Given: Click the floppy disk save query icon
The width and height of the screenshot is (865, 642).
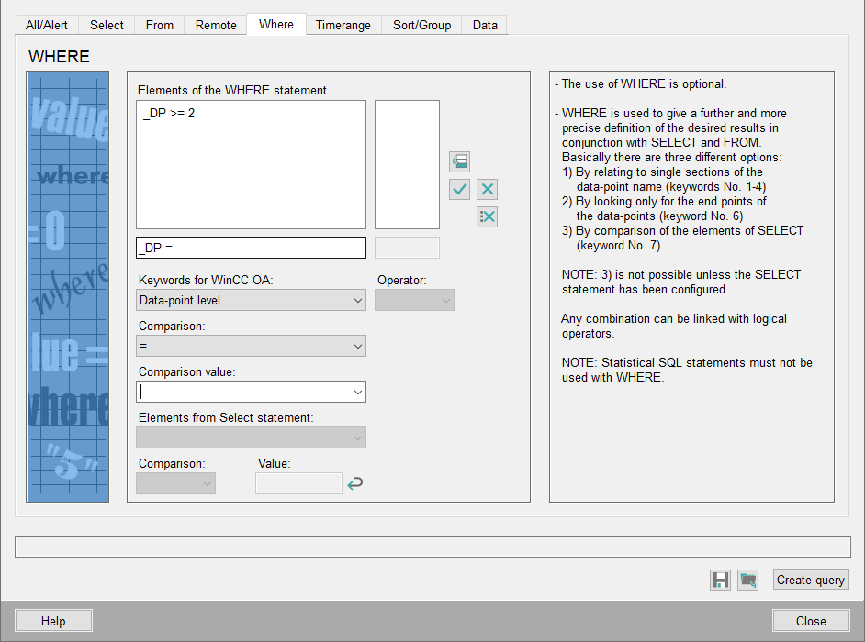Looking at the screenshot, I should (721, 580).
